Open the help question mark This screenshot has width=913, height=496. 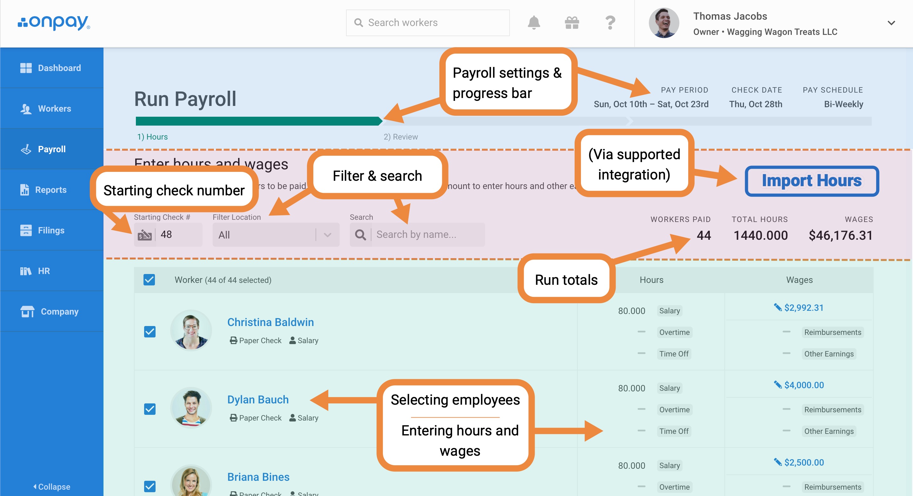coord(610,23)
